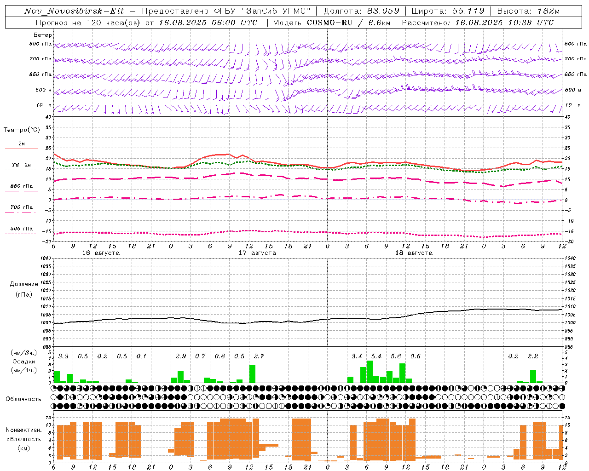Click the Модель COSMO-RU / 6.6км label
Screen dimensions: 589x471
pos(331,23)
